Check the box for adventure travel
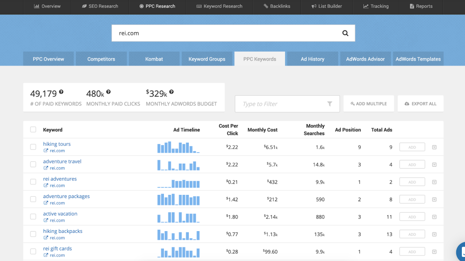The width and height of the screenshot is (465, 261). (33, 164)
